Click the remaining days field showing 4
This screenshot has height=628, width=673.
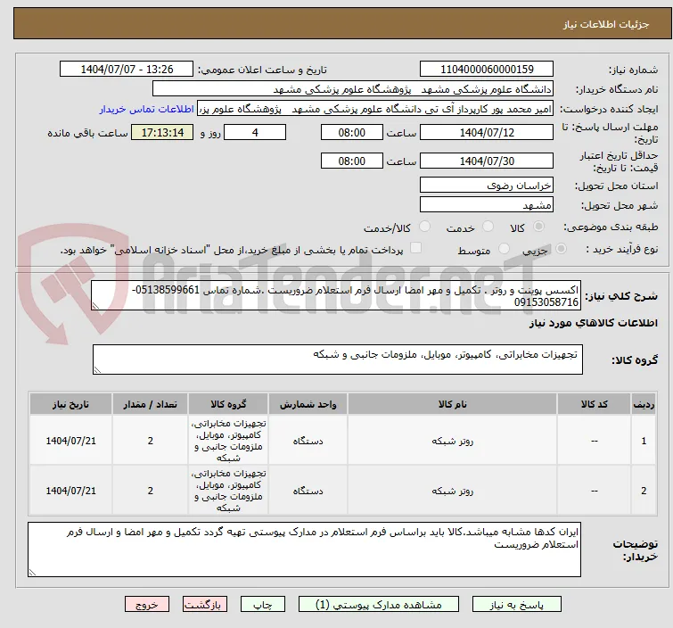click(255, 132)
